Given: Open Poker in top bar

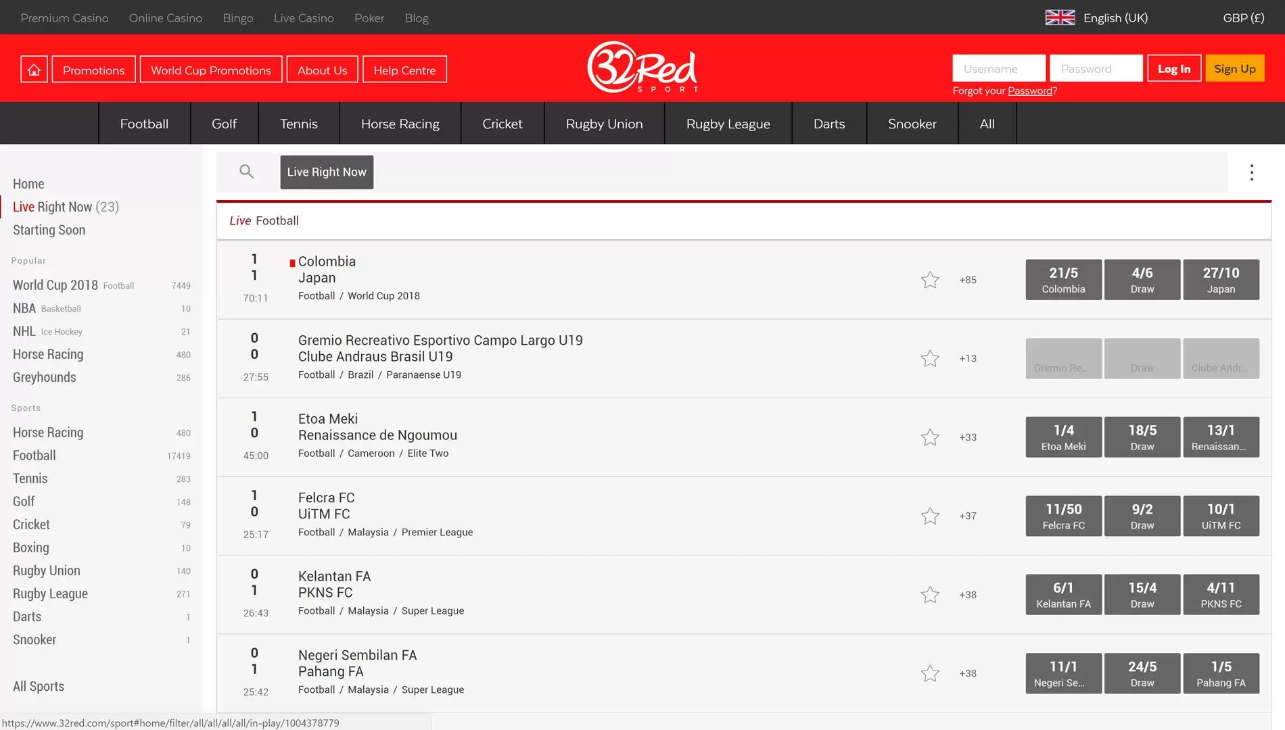Looking at the screenshot, I should point(369,18).
